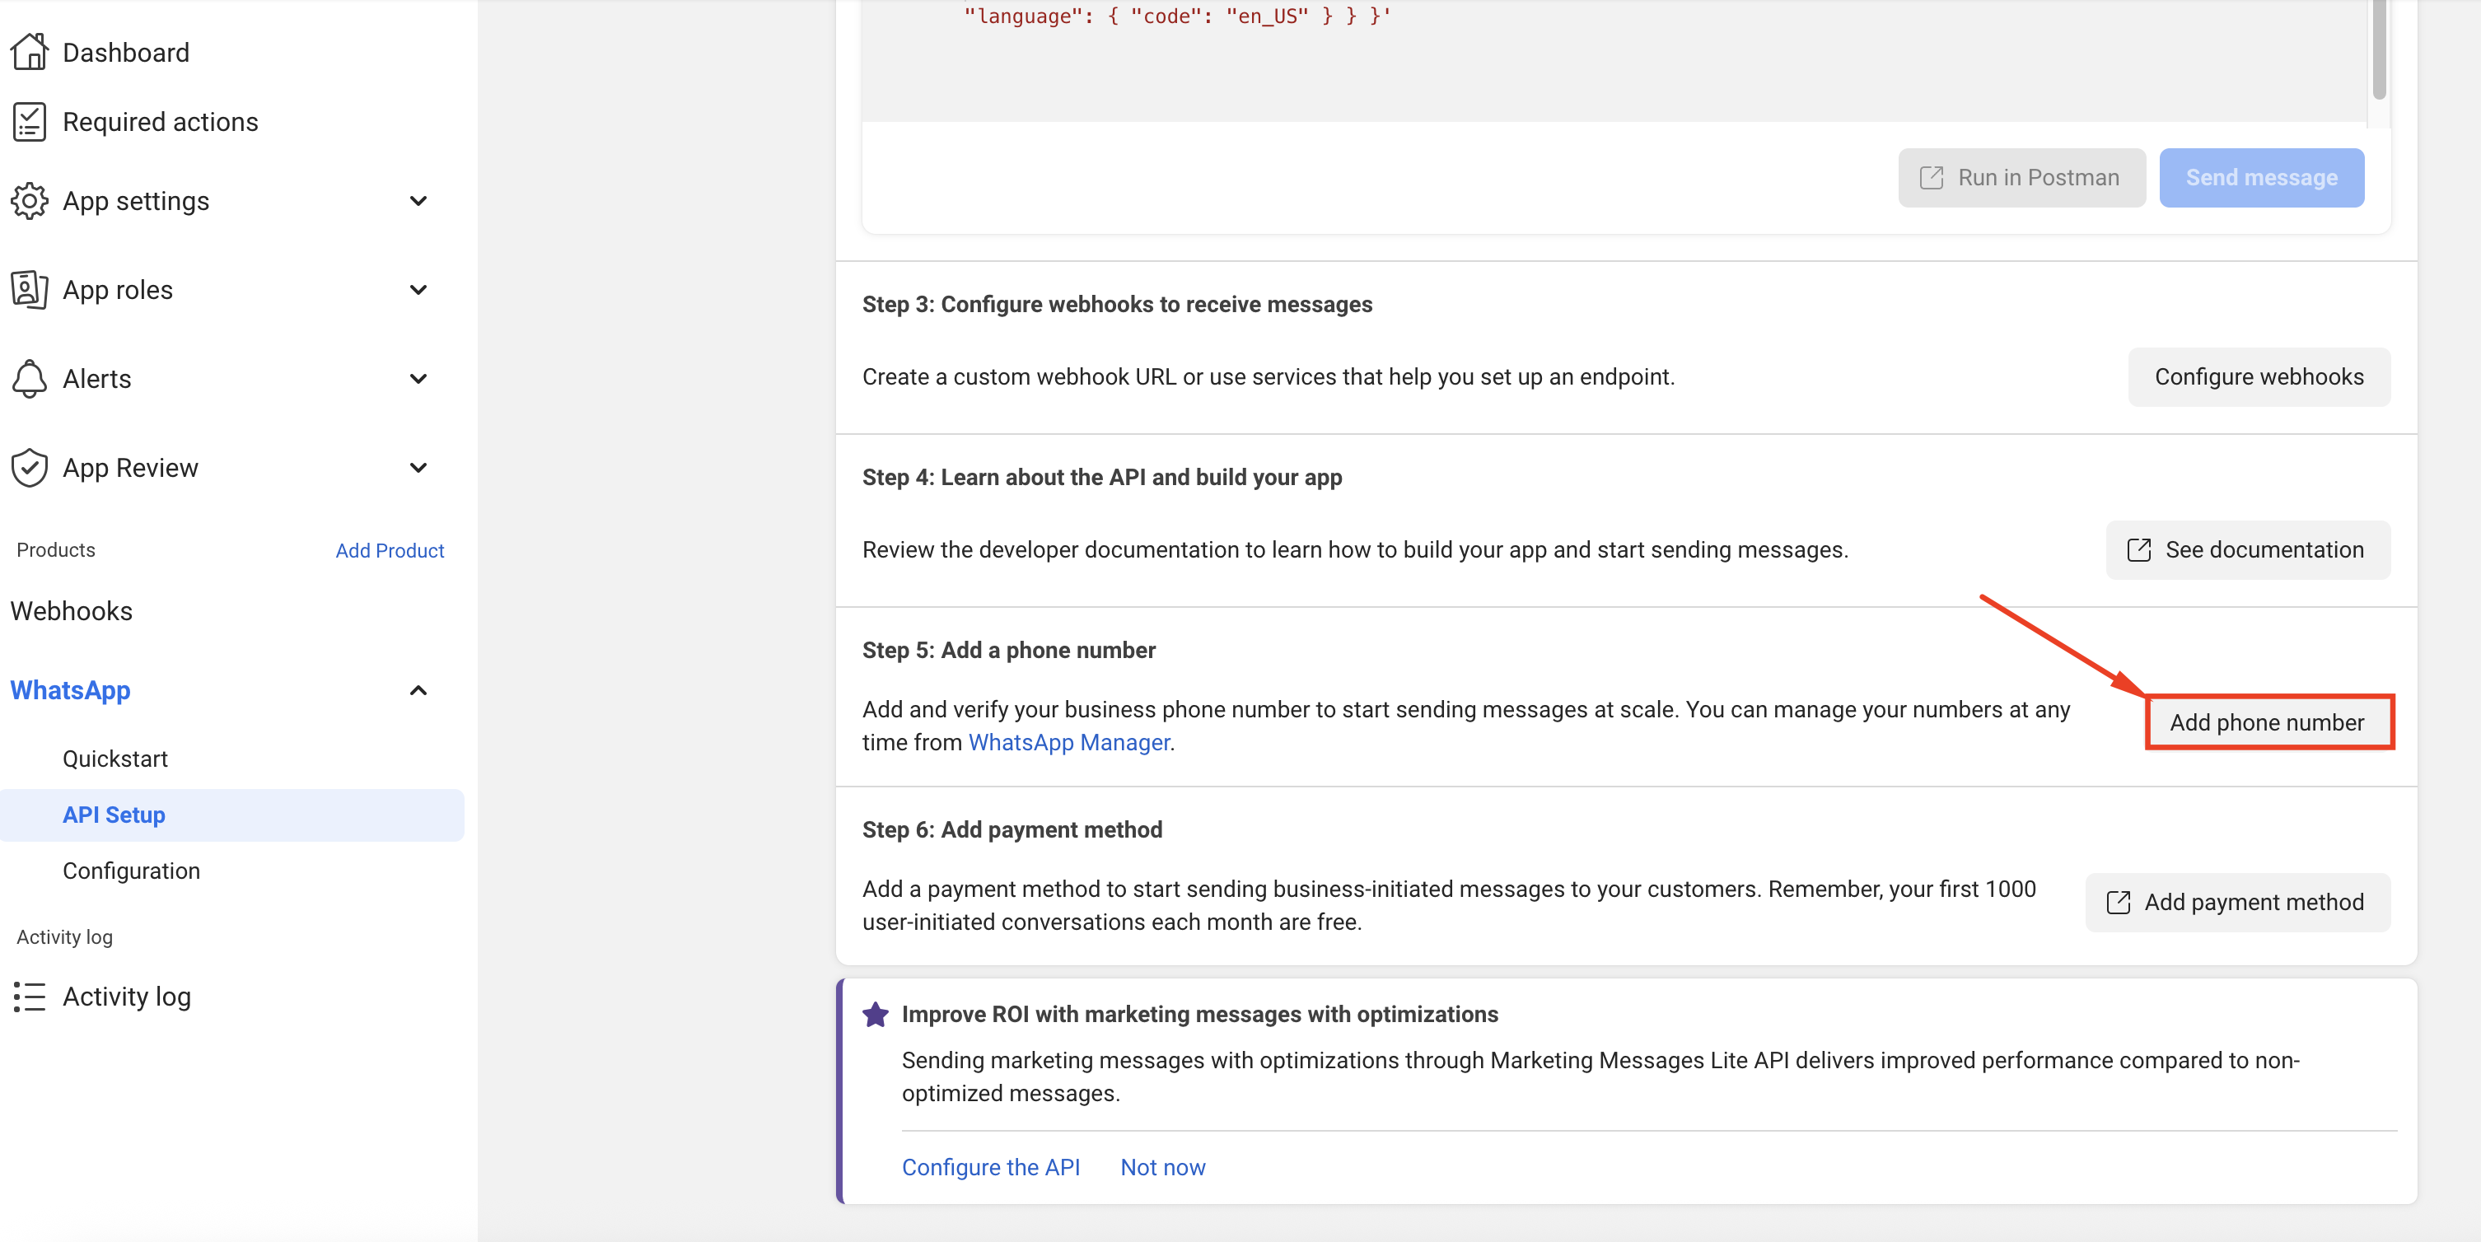The image size is (2481, 1242).
Task: Collapse the WhatsApp section chevron
Action: [x=418, y=690]
